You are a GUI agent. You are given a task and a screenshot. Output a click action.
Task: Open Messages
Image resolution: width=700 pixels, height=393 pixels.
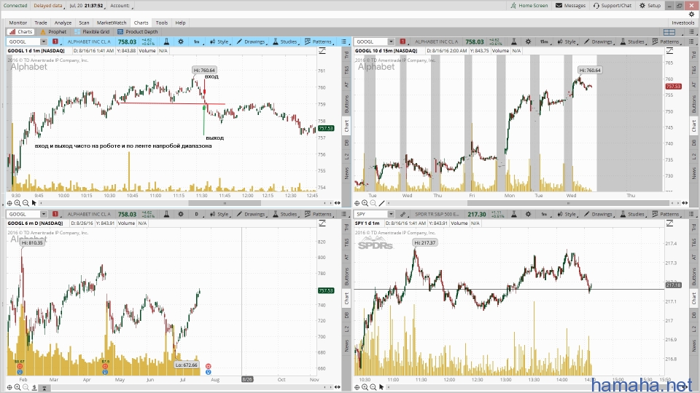tap(570, 5)
